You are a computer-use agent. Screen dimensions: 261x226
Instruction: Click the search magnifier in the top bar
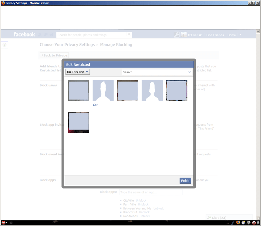(129, 34)
